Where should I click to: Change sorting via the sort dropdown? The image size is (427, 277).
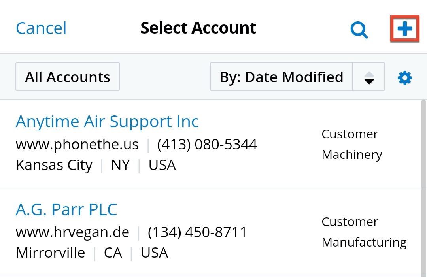[x=282, y=77]
